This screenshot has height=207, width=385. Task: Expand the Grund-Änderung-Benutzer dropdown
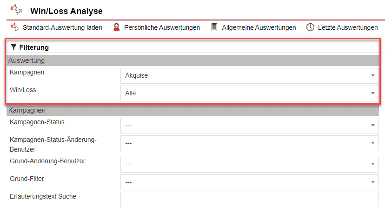pyautogui.click(x=249, y=164)
